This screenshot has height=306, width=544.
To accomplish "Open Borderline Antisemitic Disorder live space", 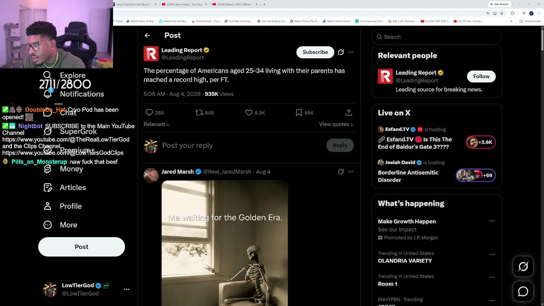I will coord(436,171).
